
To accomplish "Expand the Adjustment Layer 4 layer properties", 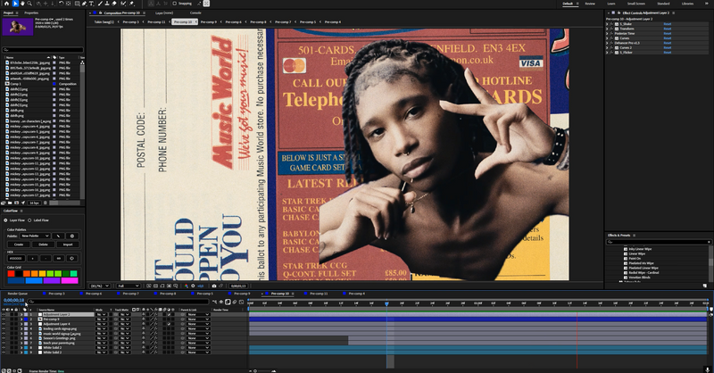I will [x=21, y=324].
